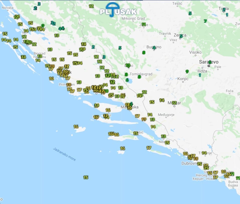Select the green 10 marker at Livno
This screenshot has width=240, height=204.
click(x=128, y=65)
